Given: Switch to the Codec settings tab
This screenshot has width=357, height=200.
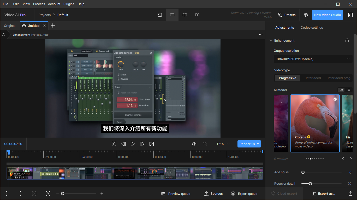Looking at the screenshot, I should [312, 28].
